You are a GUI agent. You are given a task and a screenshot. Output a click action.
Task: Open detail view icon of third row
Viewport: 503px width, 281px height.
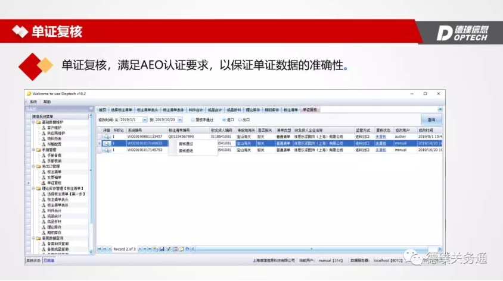pos(107,150)
